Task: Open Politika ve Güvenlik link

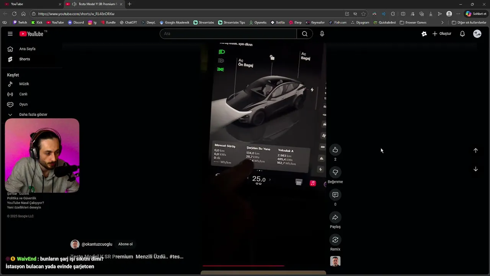Action: (21, 198)
